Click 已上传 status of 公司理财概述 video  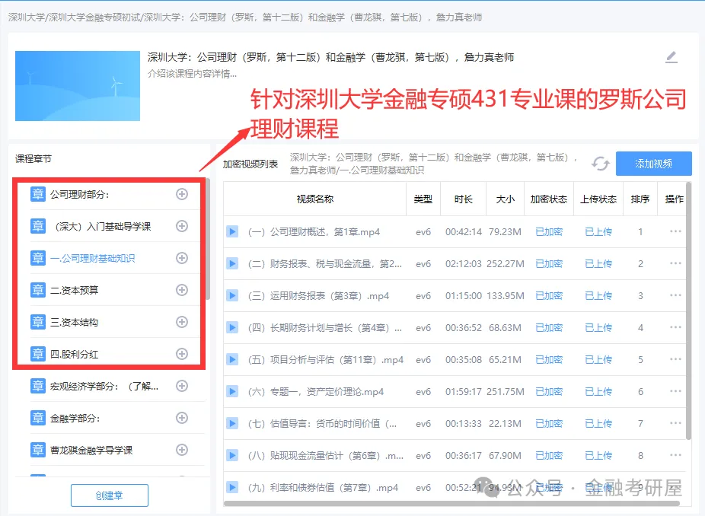(598, 232)
